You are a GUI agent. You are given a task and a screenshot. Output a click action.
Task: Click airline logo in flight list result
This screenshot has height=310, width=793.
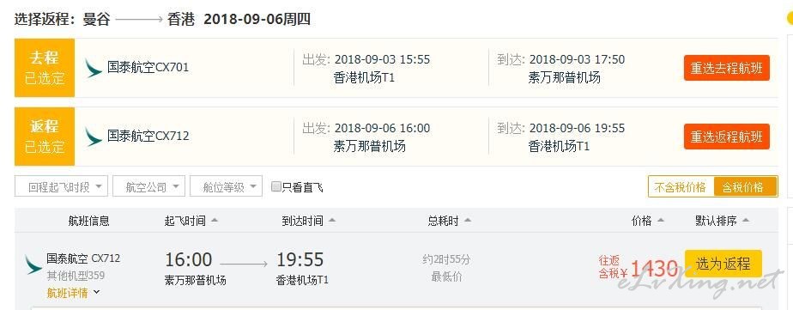click(33, 265)
